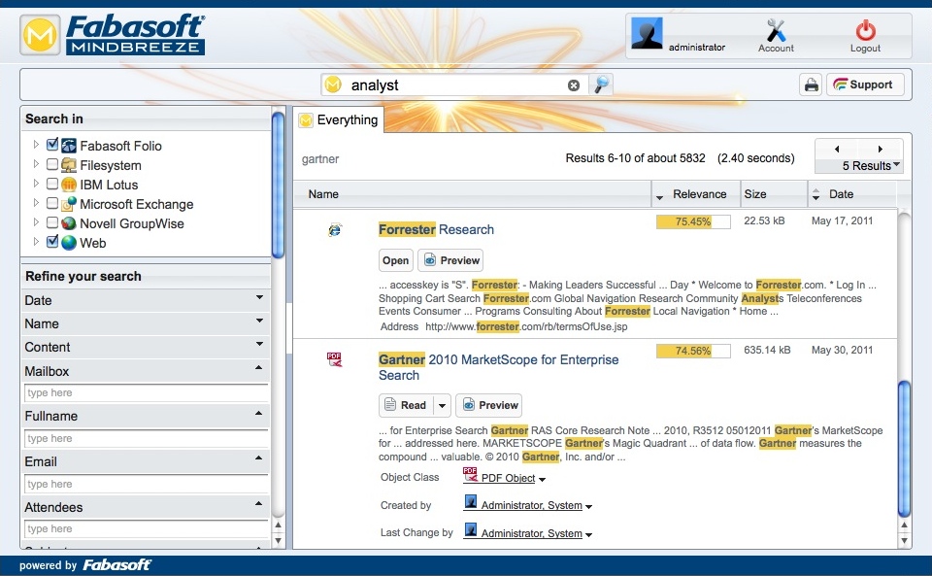Clear the search query text

tap(574, 85)
